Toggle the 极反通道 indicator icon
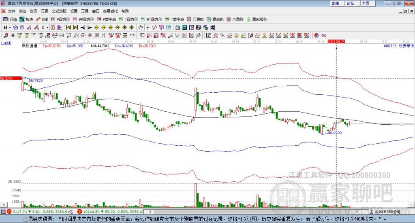Viewport: 415px width, 223px height. click(x=53, y=28)
